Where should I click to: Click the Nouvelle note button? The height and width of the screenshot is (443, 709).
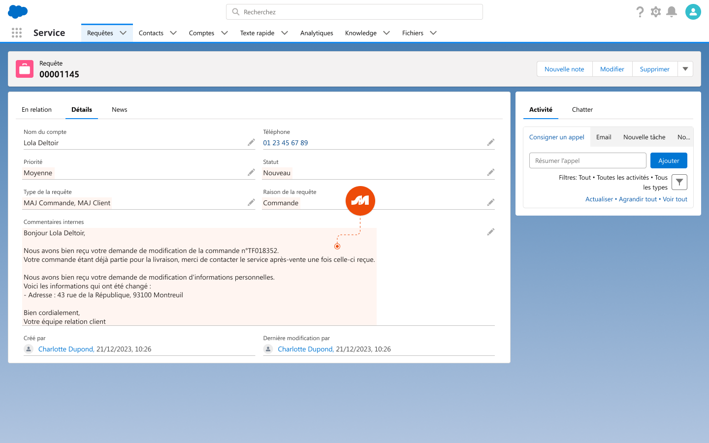[x=564, y=69]
